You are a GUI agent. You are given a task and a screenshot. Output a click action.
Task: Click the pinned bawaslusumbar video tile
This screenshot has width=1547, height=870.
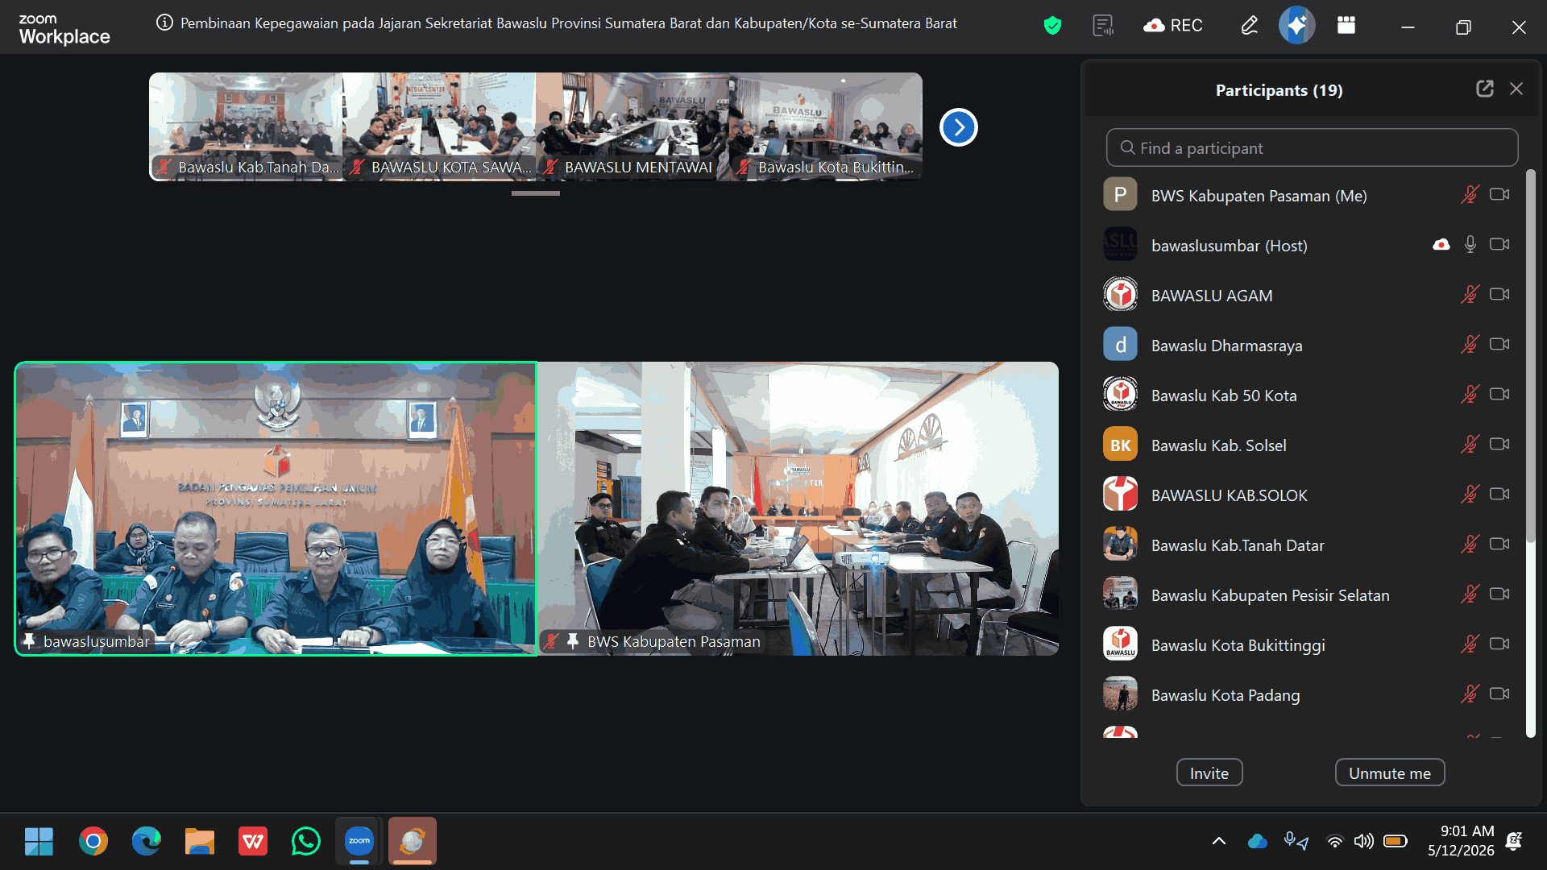276,508
